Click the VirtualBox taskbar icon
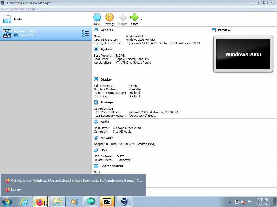The width and height of the screenshot is (277, 207). click(x=124, y=202)
